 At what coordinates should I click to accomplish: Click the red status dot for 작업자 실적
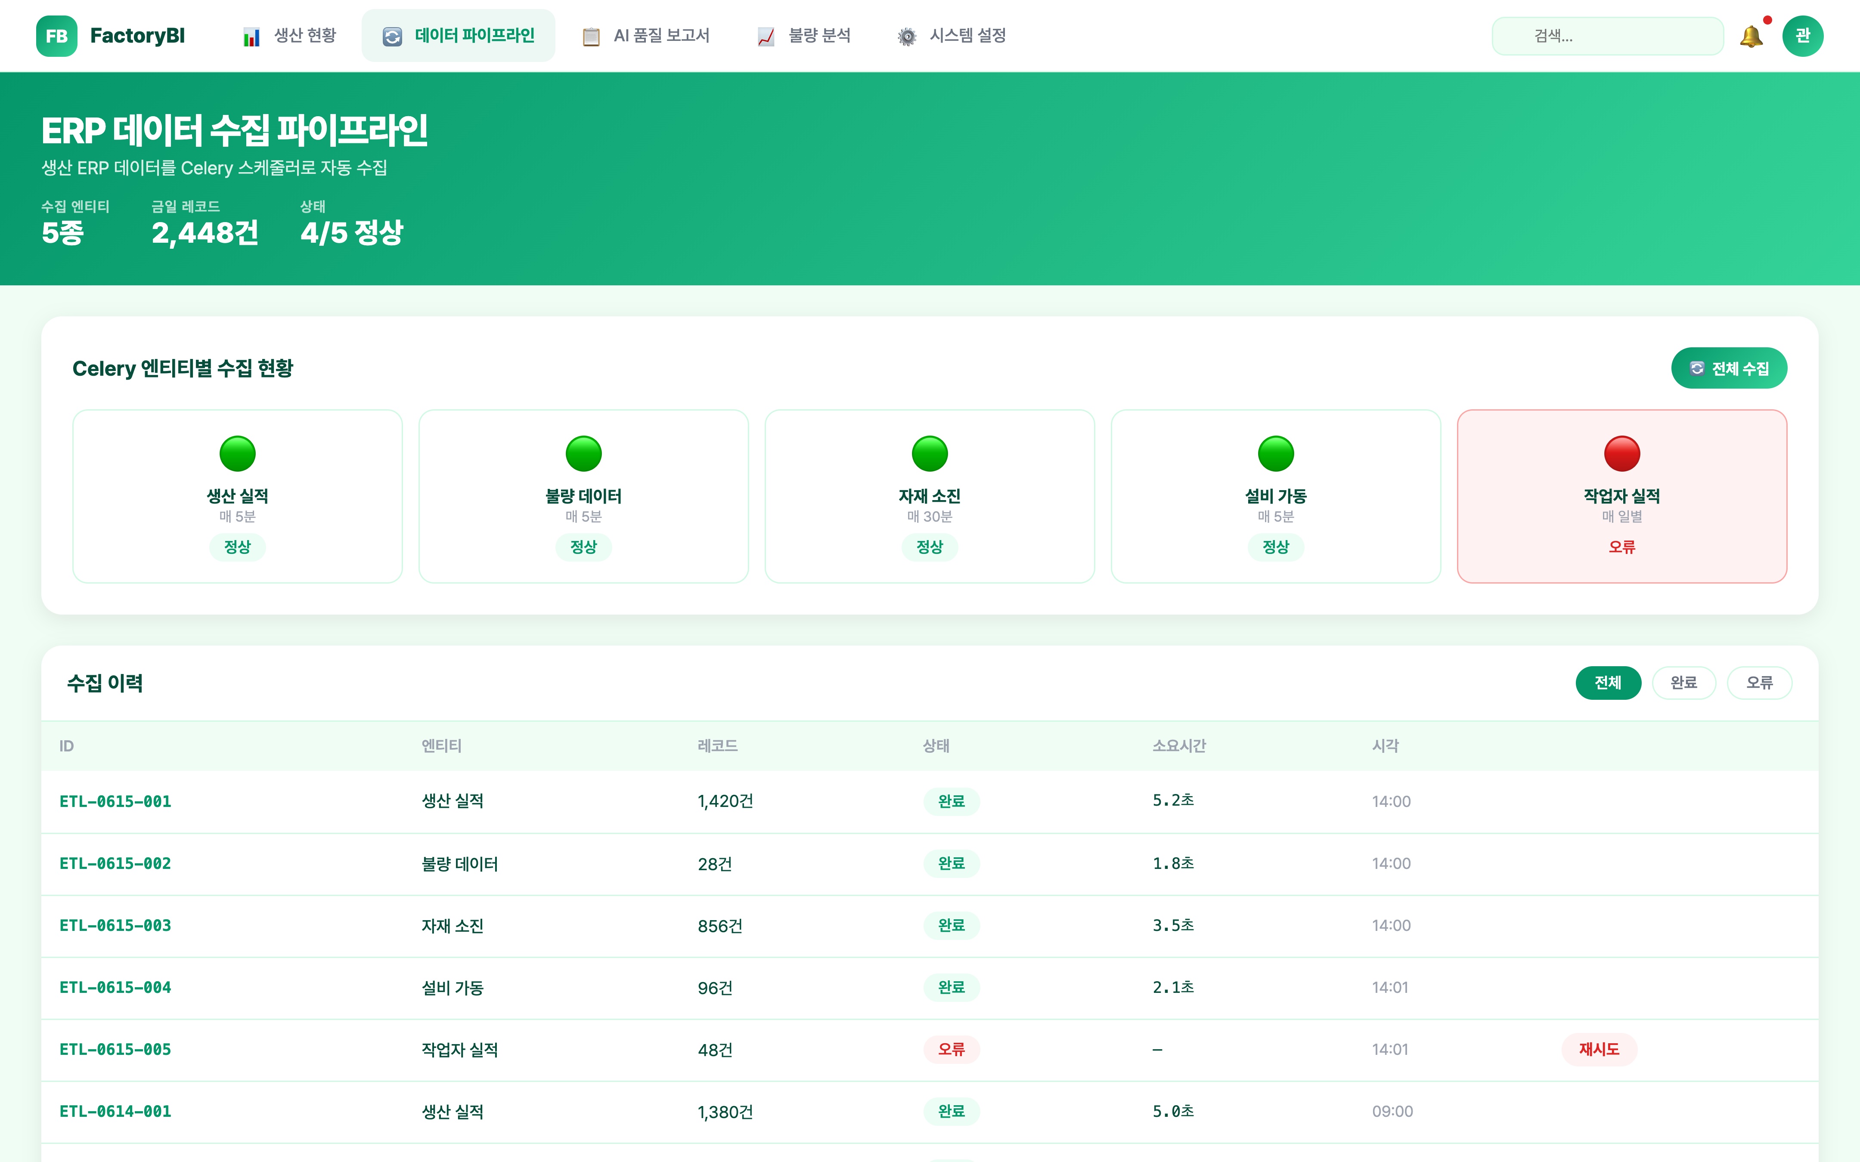click(x=1621, y=454)
